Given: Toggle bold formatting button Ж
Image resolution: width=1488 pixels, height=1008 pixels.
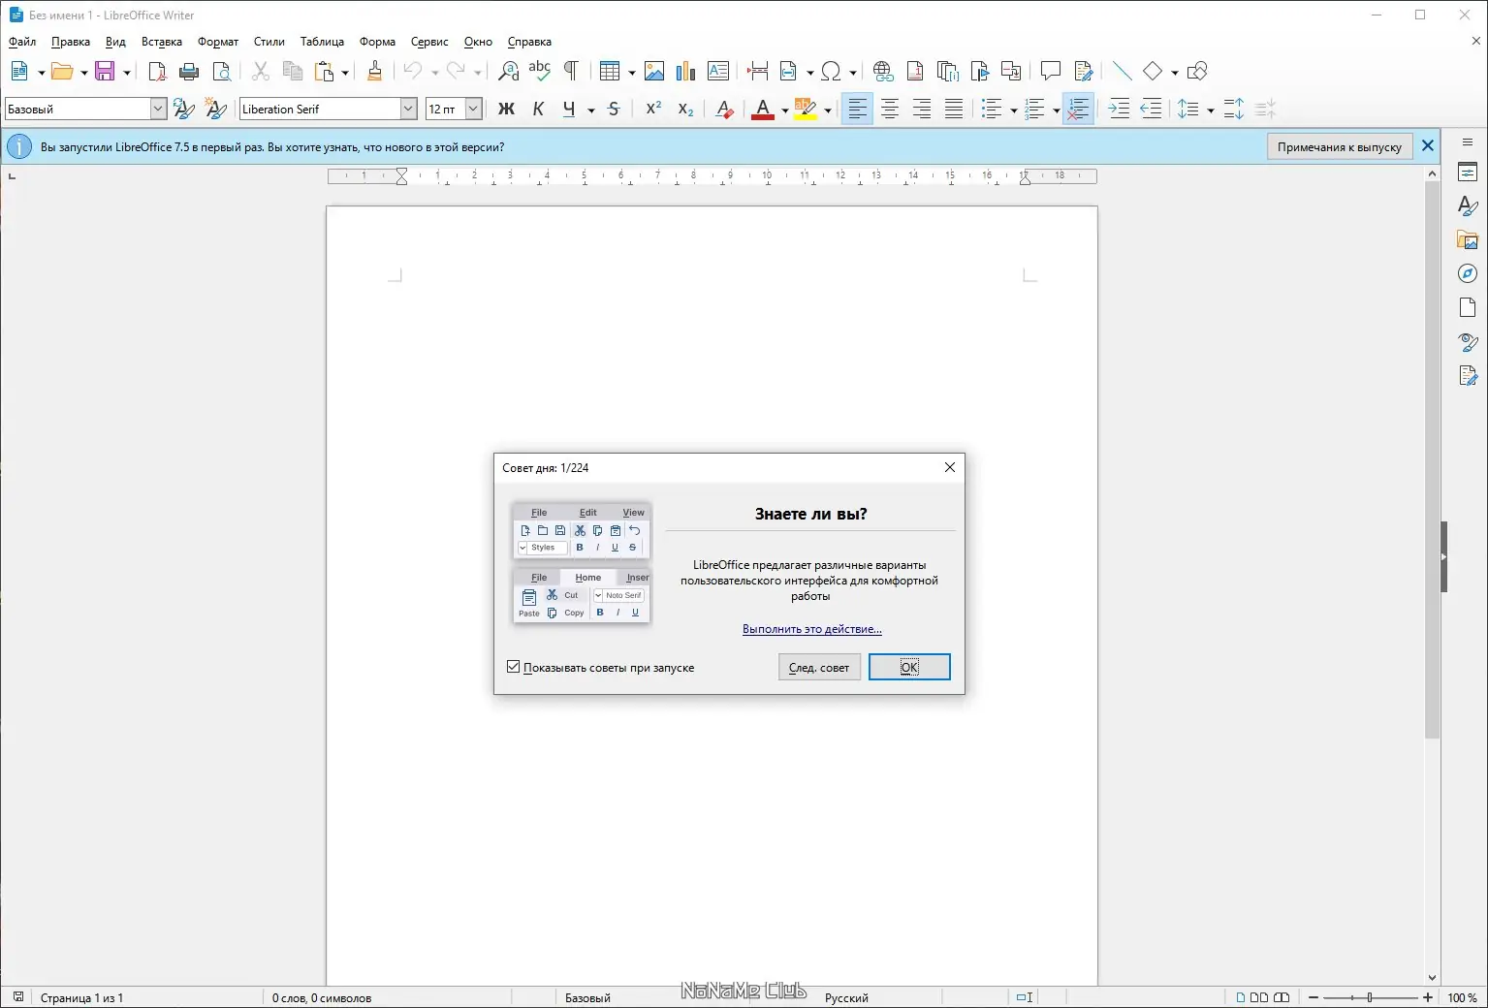Looking at the screenshot, I should [506, 110].
